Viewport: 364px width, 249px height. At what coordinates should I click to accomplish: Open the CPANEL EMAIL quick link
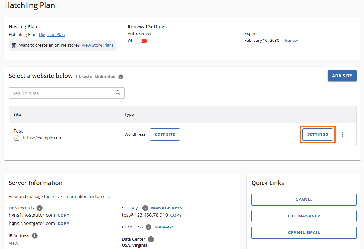(x=304, y=233)
